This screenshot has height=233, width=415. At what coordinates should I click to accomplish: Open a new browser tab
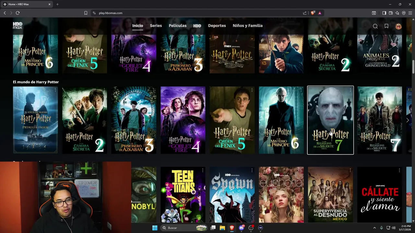pos(57,4)
